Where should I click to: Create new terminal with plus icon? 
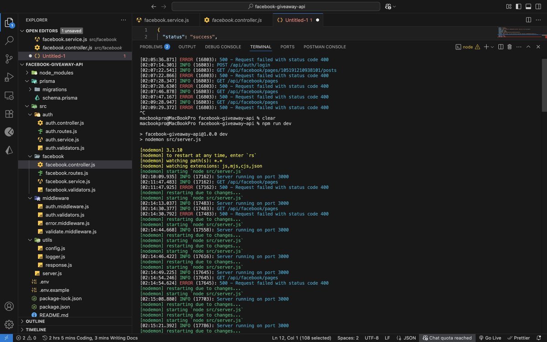(x=486, y=47)
